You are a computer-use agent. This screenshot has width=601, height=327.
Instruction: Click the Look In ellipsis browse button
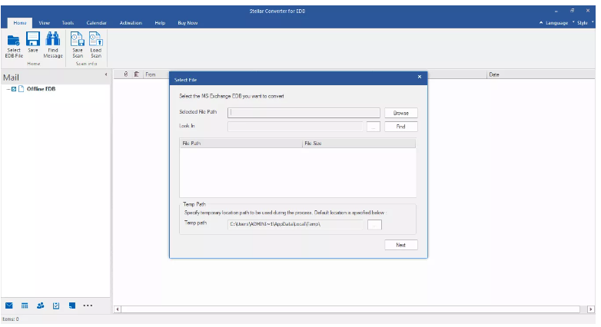pyautogui.click(x=374, y=127)
